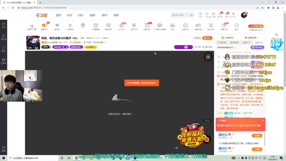Open the 排行榜 item in left sidebar
The width and height of the screenshot is (286, 161).
(x=4, y=37)
